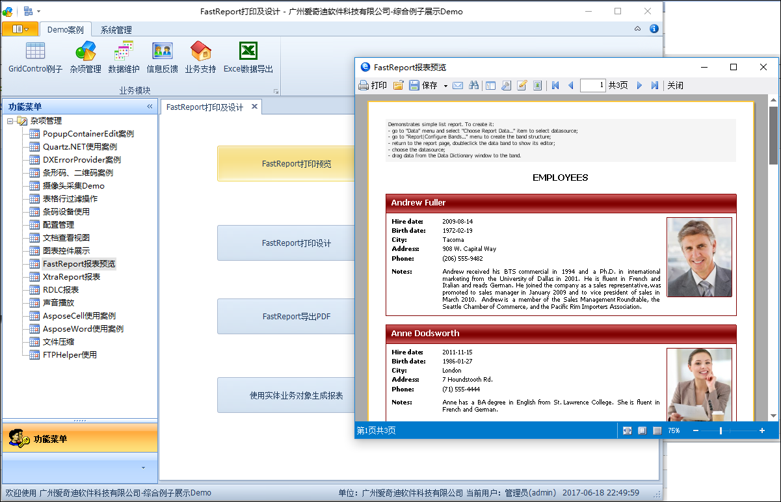Screen dimensions: 781x502
Task: Click the 功能菜单 navigation pane button
Action: tap(79, 439)
